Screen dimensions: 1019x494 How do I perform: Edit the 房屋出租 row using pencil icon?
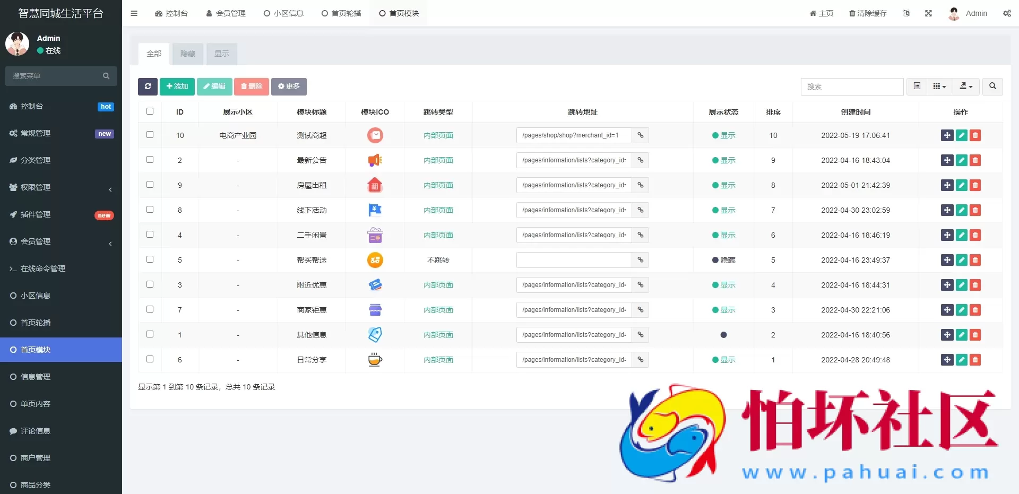pyautogui.click(x=962, y=185)
